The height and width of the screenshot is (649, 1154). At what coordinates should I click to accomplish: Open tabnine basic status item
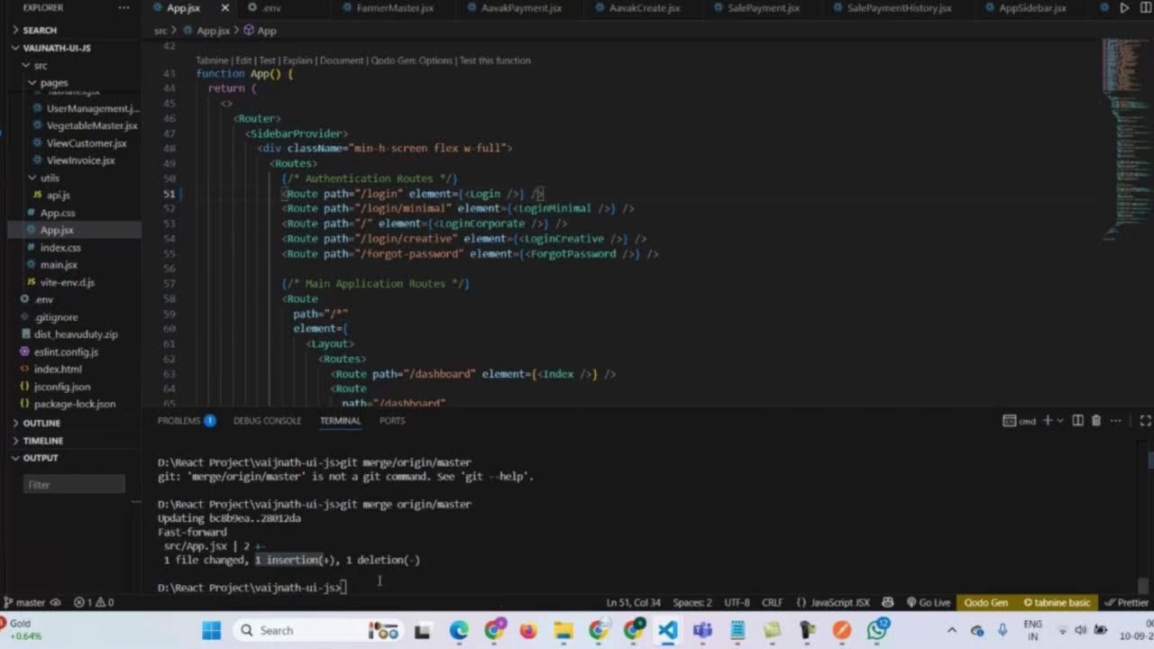pyautogui.click(x=1056, y=602)
